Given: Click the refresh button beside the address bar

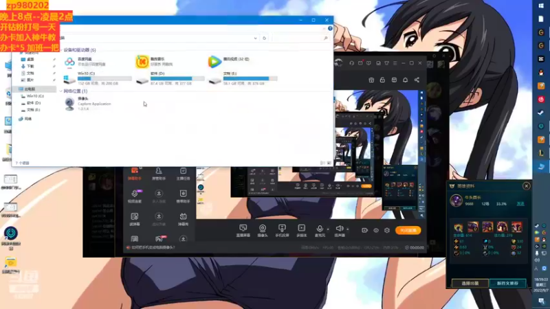Looking at the screenshot, I should coord(265,38).
